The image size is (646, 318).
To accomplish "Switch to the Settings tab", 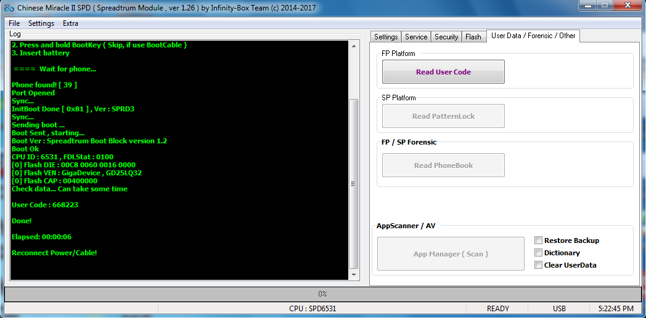I will click(x=386, y=37).
